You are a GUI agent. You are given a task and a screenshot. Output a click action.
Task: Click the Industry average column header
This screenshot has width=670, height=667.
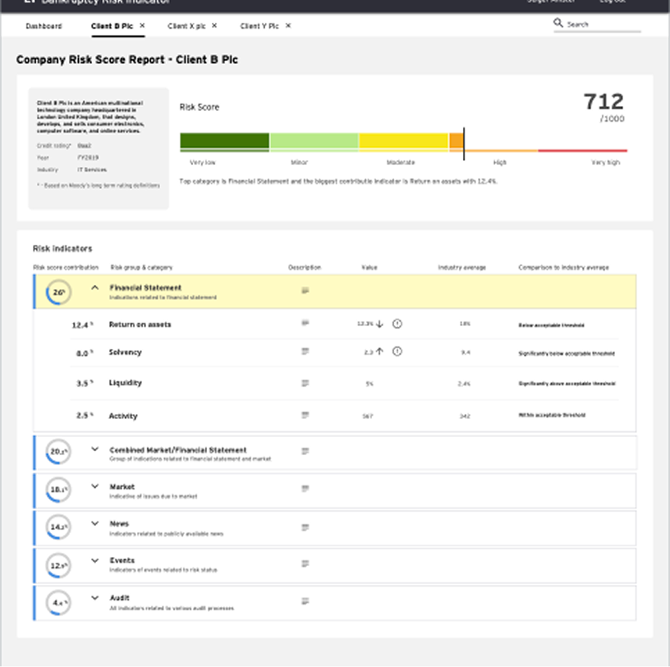point(462,268)
